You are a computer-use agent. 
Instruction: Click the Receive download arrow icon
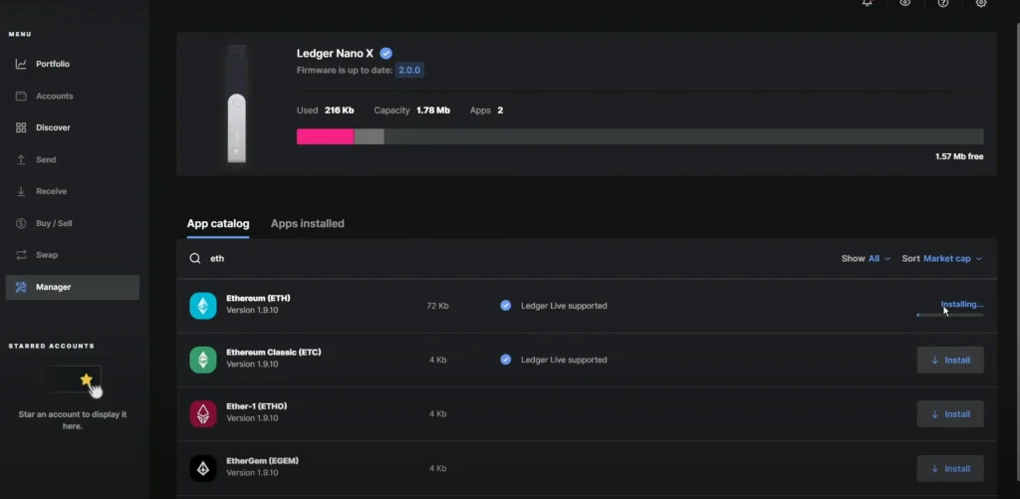tap(21, 191)
